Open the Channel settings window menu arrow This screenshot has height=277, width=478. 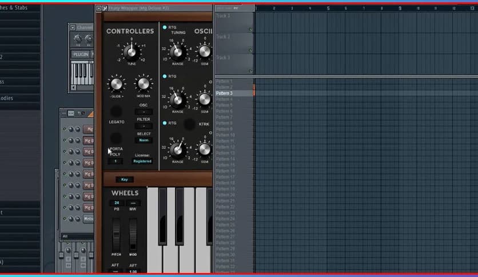pyautogui.click(x=73, y=28)
